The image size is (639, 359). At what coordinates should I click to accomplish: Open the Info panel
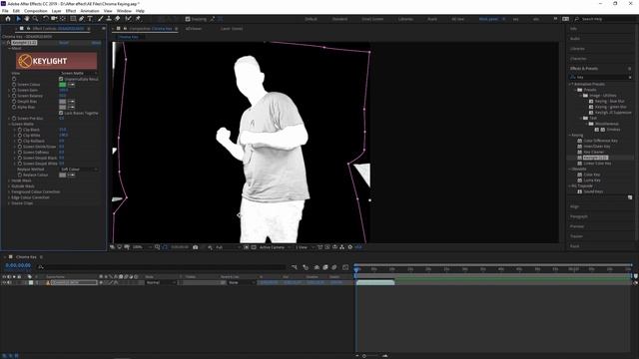pos(574,29)
